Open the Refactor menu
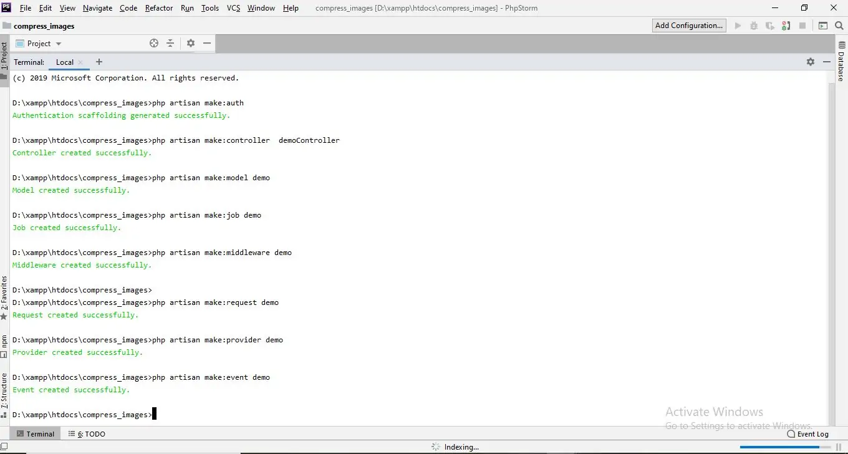The height and width of the screenshot is (454, 848). click(159, 8)
